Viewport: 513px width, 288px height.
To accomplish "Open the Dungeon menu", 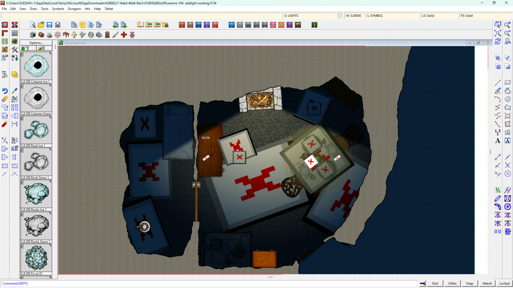I will [x=74, y=9].
